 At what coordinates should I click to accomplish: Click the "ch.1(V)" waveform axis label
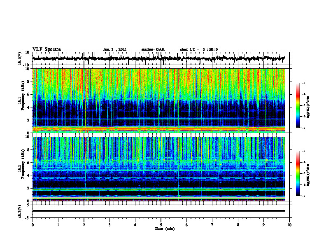point(20,58)
